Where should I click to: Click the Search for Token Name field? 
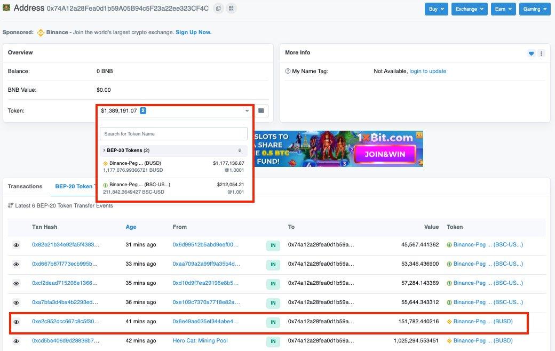pos(173,134)
